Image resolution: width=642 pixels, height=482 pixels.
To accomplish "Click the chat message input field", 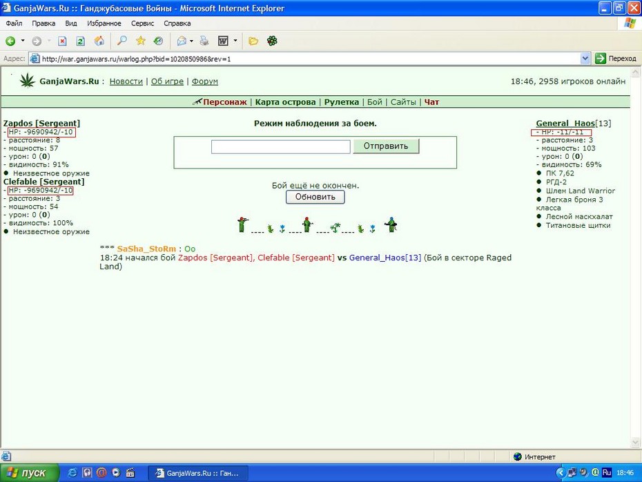I will coord(280,146).
